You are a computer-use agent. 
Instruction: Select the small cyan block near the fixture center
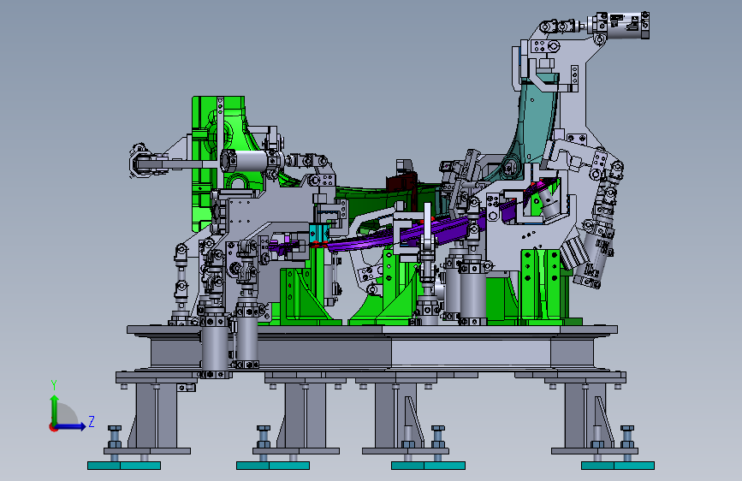click(318, 233)
